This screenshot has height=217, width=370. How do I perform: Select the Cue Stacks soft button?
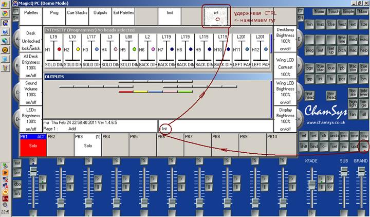[77, 16]
